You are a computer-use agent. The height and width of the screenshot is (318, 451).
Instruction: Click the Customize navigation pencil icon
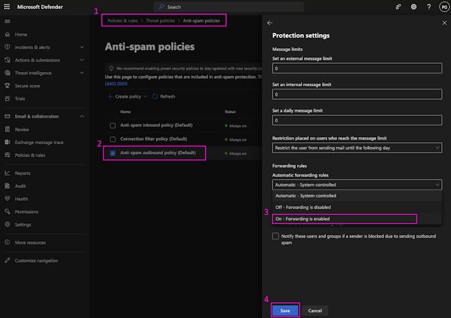8,260
